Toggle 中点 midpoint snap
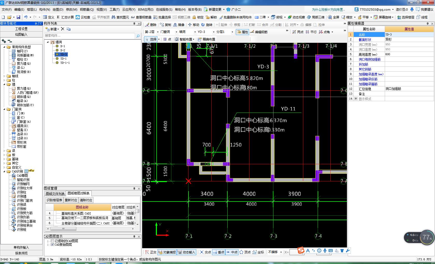The image size is (435, 264). coord(232,252)
